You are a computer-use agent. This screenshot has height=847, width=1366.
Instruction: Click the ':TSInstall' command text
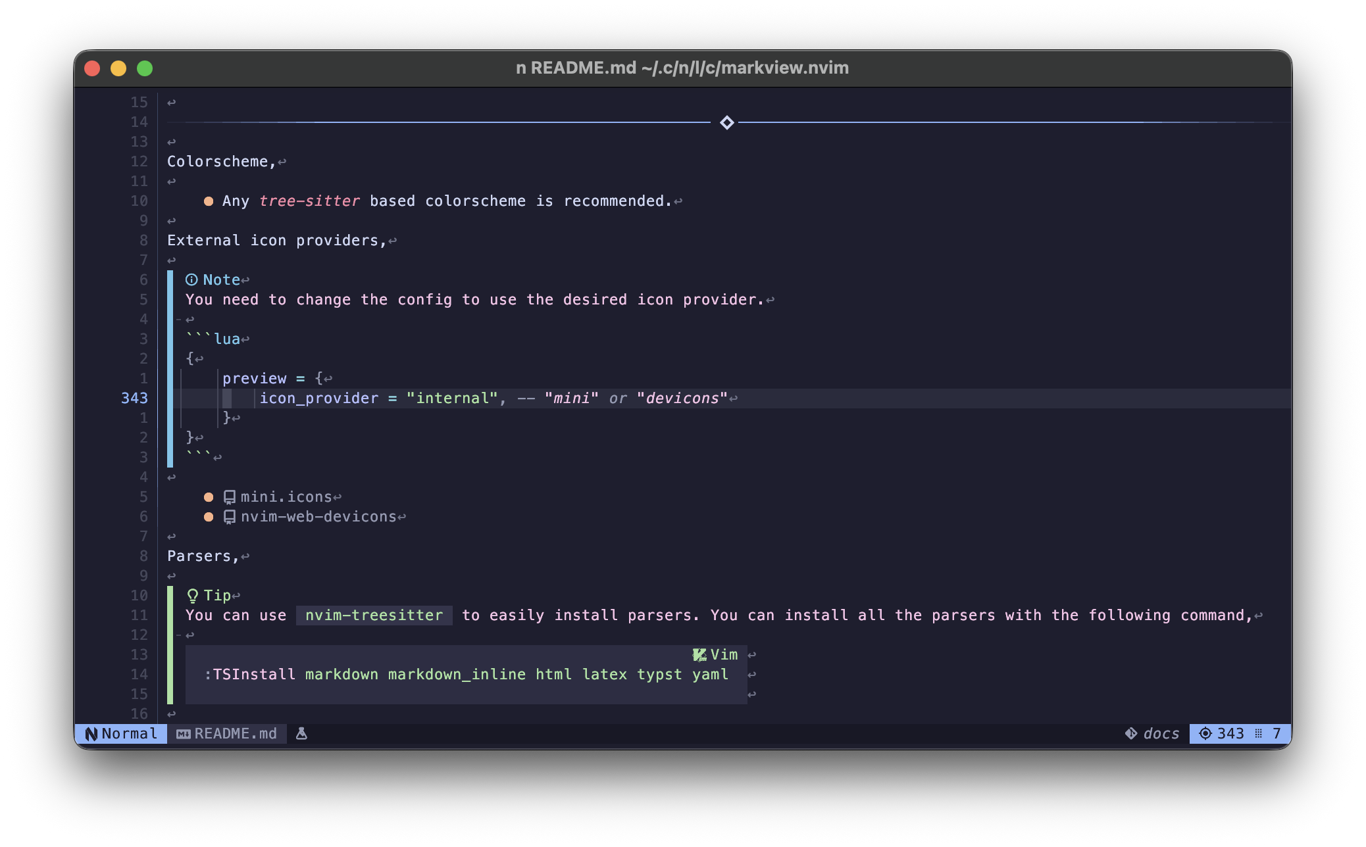point(250,675)
